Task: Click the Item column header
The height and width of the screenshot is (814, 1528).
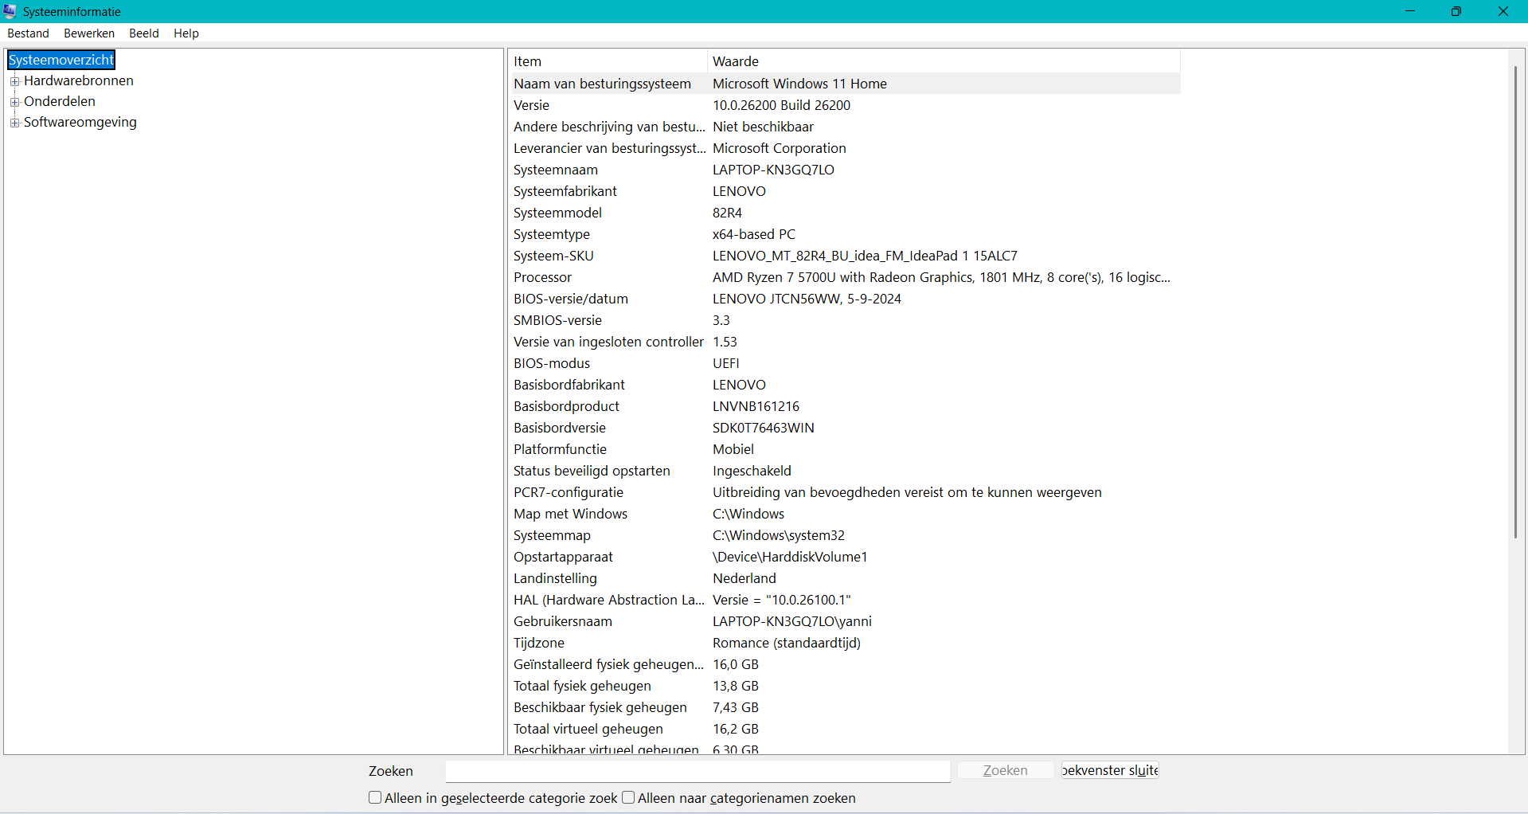Action: tap(608, 61)
